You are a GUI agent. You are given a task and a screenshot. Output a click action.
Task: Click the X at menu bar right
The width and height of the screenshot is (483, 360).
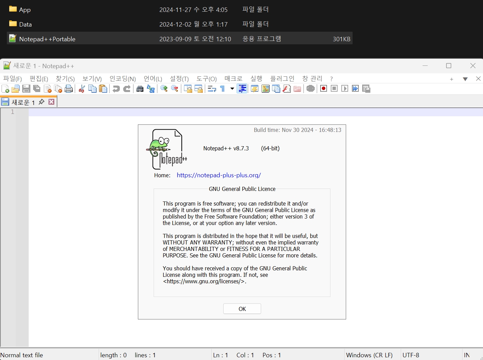coord(478,79)
